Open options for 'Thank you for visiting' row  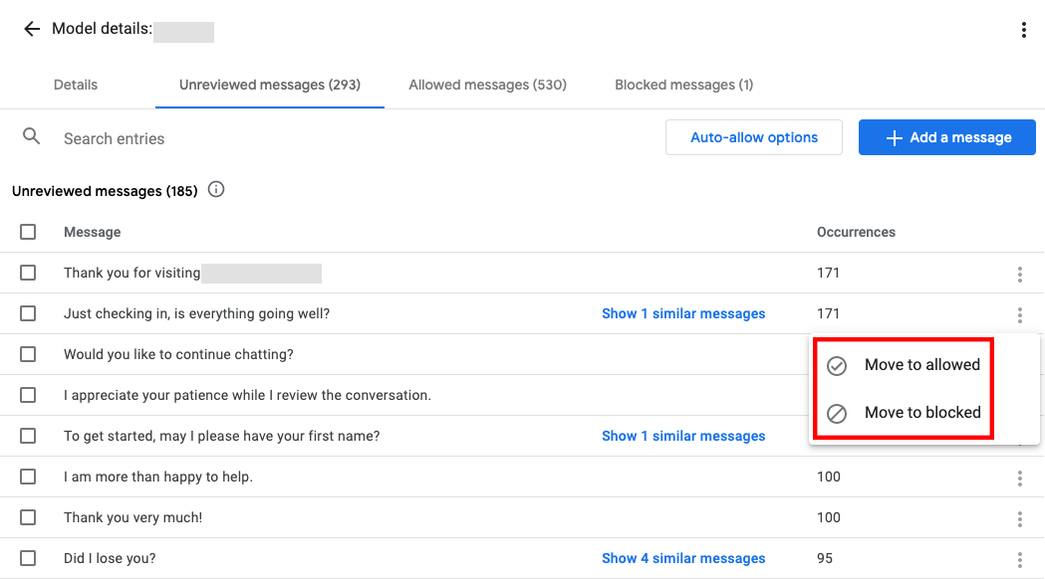[x=1019, y=274]
